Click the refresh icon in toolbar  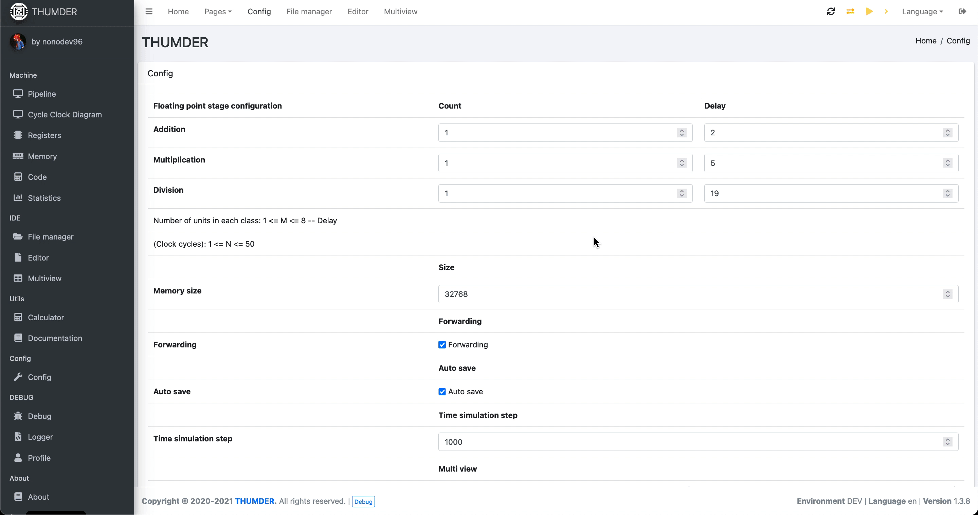(x=831, y=12)
